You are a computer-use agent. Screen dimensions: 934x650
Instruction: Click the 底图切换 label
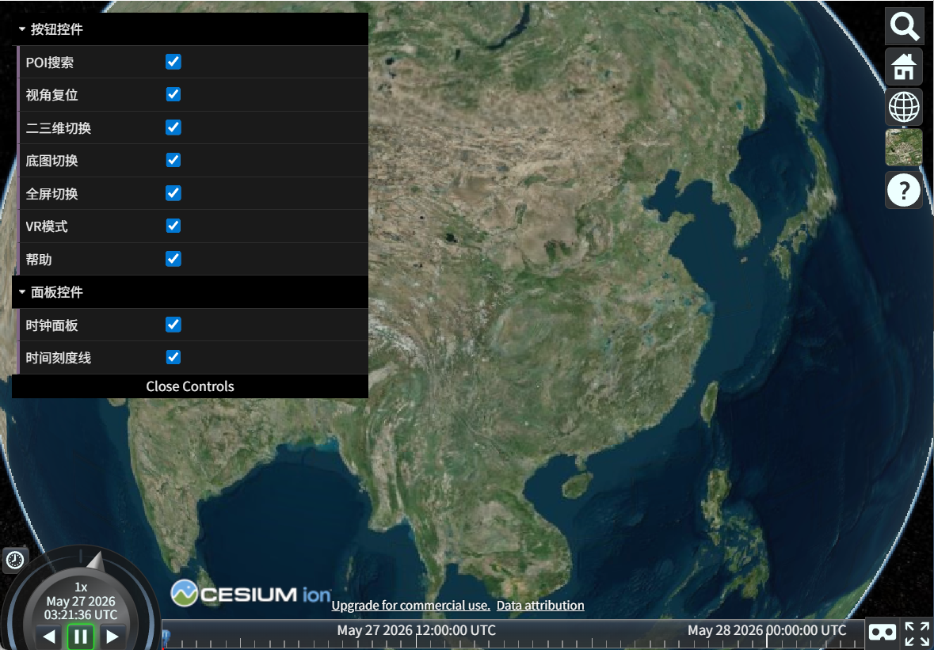click(x=51, y=161)
